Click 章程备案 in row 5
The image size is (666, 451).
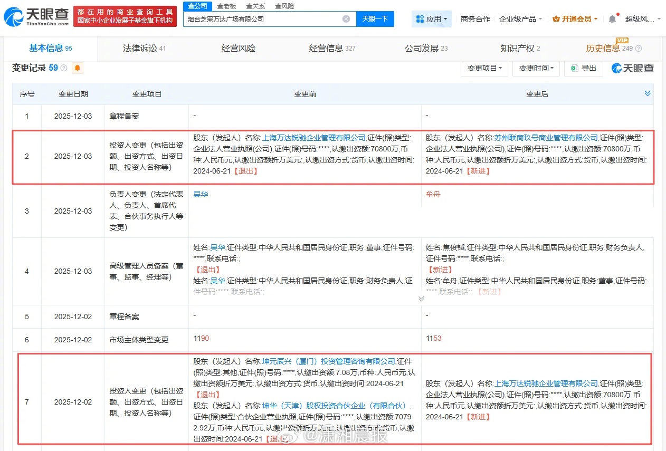point(125,316)
